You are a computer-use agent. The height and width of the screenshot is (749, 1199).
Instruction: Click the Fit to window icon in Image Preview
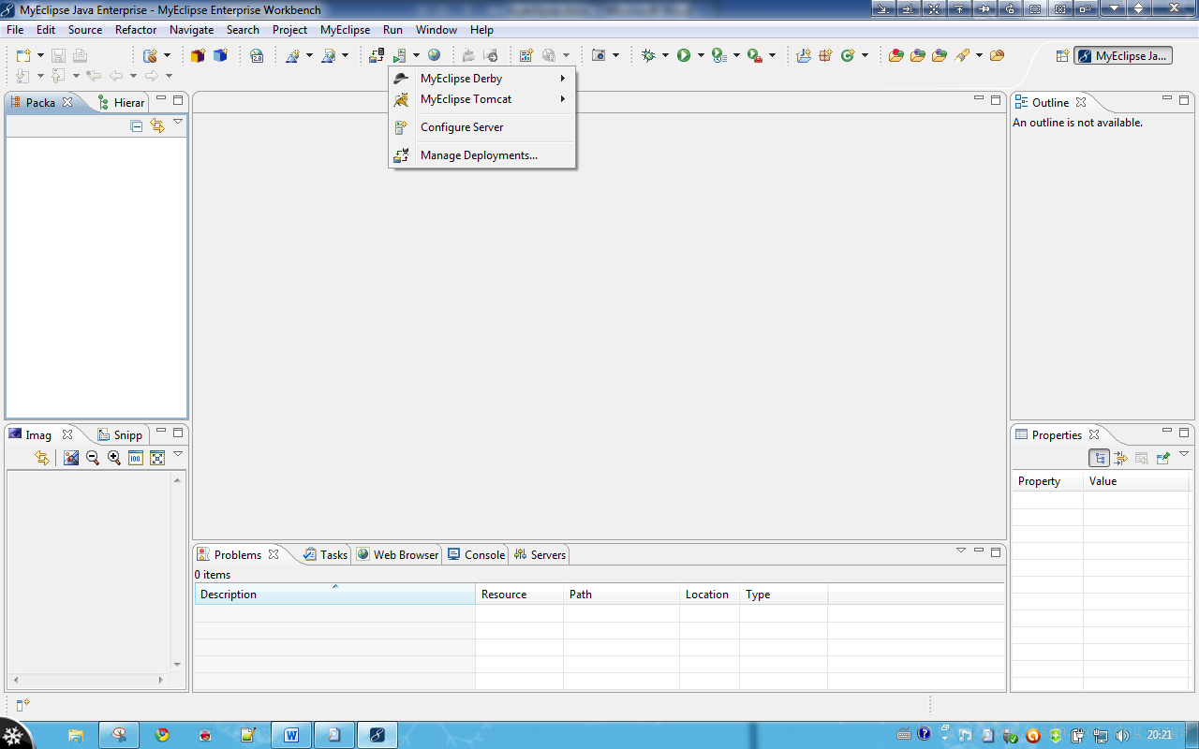coord(157,458)
